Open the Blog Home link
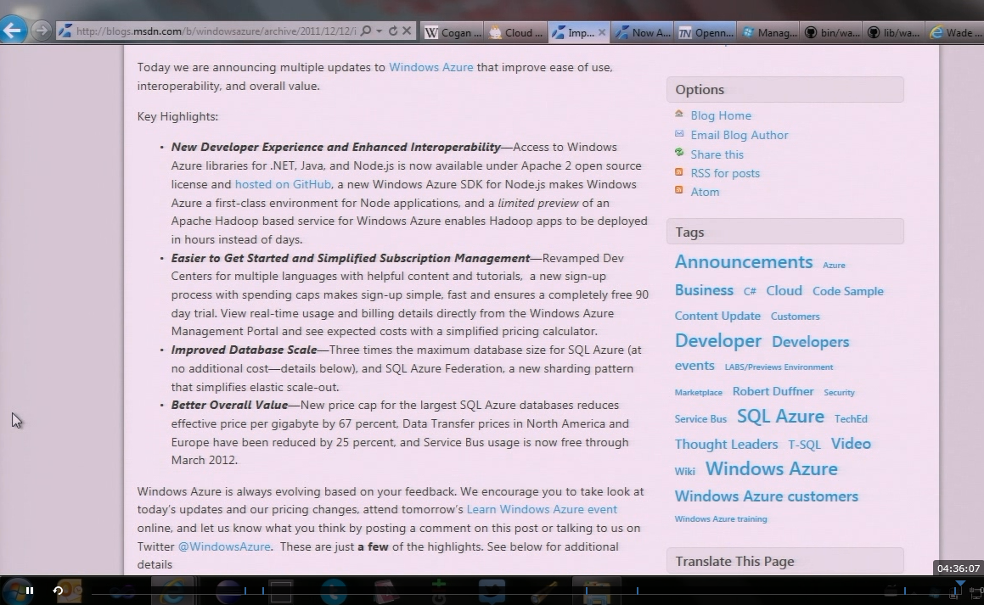Image resolution: width=984 pixels, height=605 pixels. (721, 115)
